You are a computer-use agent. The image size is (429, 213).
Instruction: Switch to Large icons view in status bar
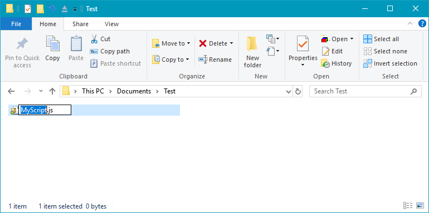[420, 206]
